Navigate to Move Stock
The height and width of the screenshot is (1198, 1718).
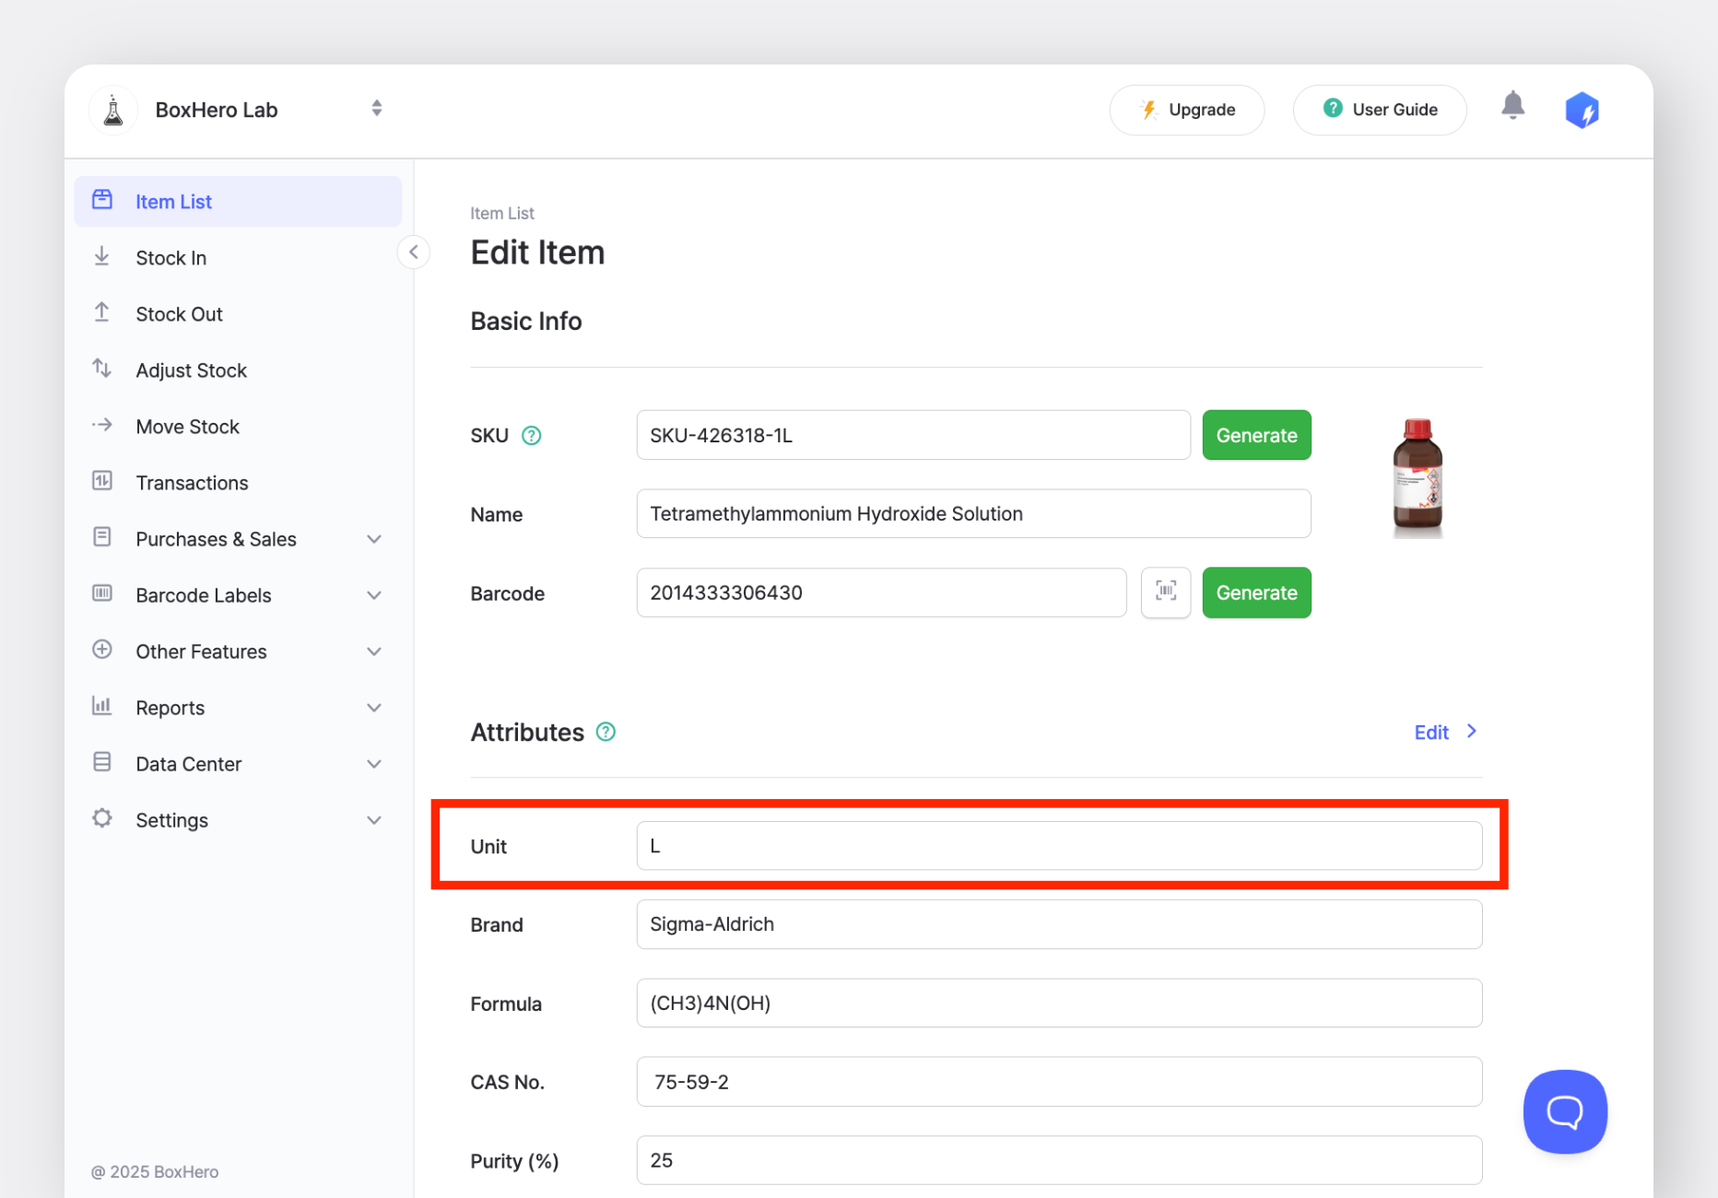pos(187,426)
